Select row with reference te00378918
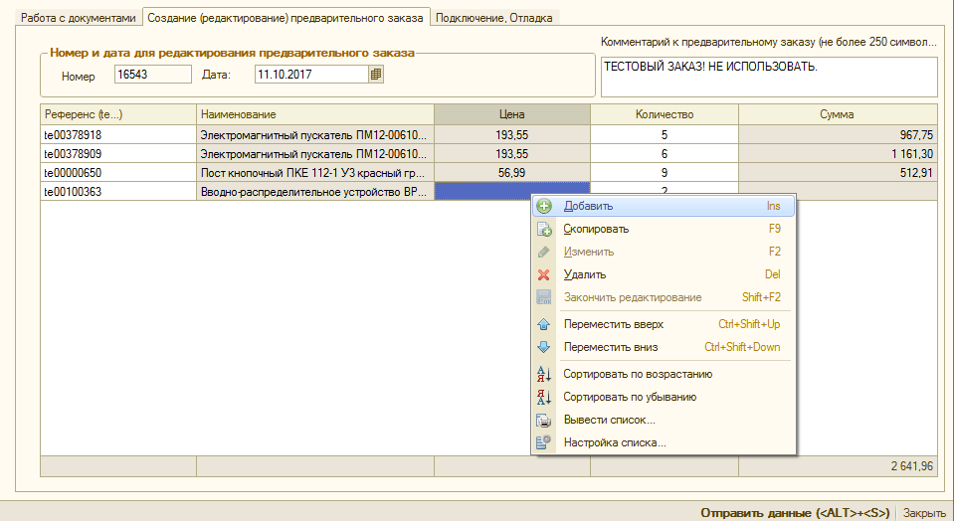The image size is (954, 521). pyautogui.click(x=117, y=134)
